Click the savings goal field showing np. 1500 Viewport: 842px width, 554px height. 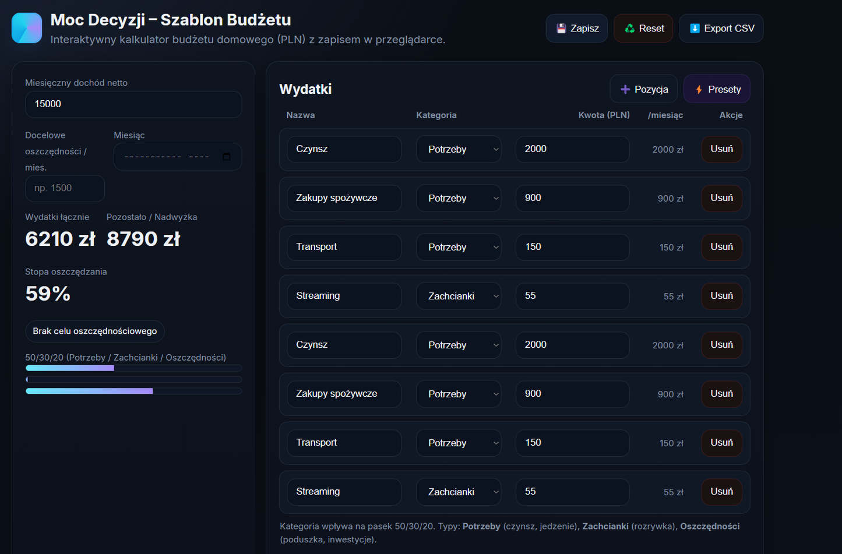coord(65,189)
